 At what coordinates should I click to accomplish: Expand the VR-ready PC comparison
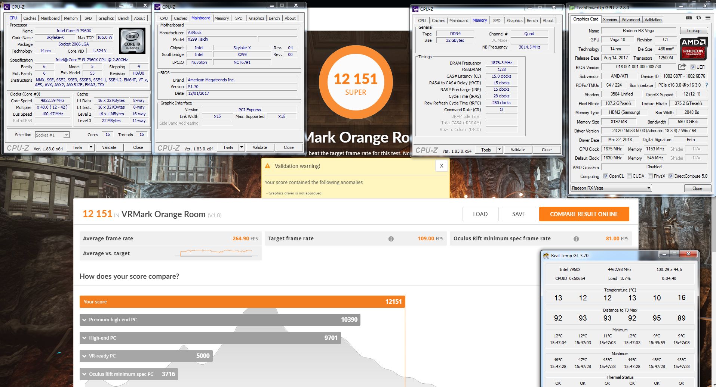click(x=146, y=356)
